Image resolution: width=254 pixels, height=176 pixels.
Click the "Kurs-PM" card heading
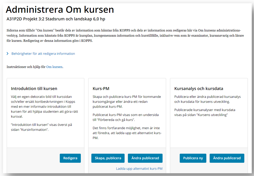click(101, 88)
